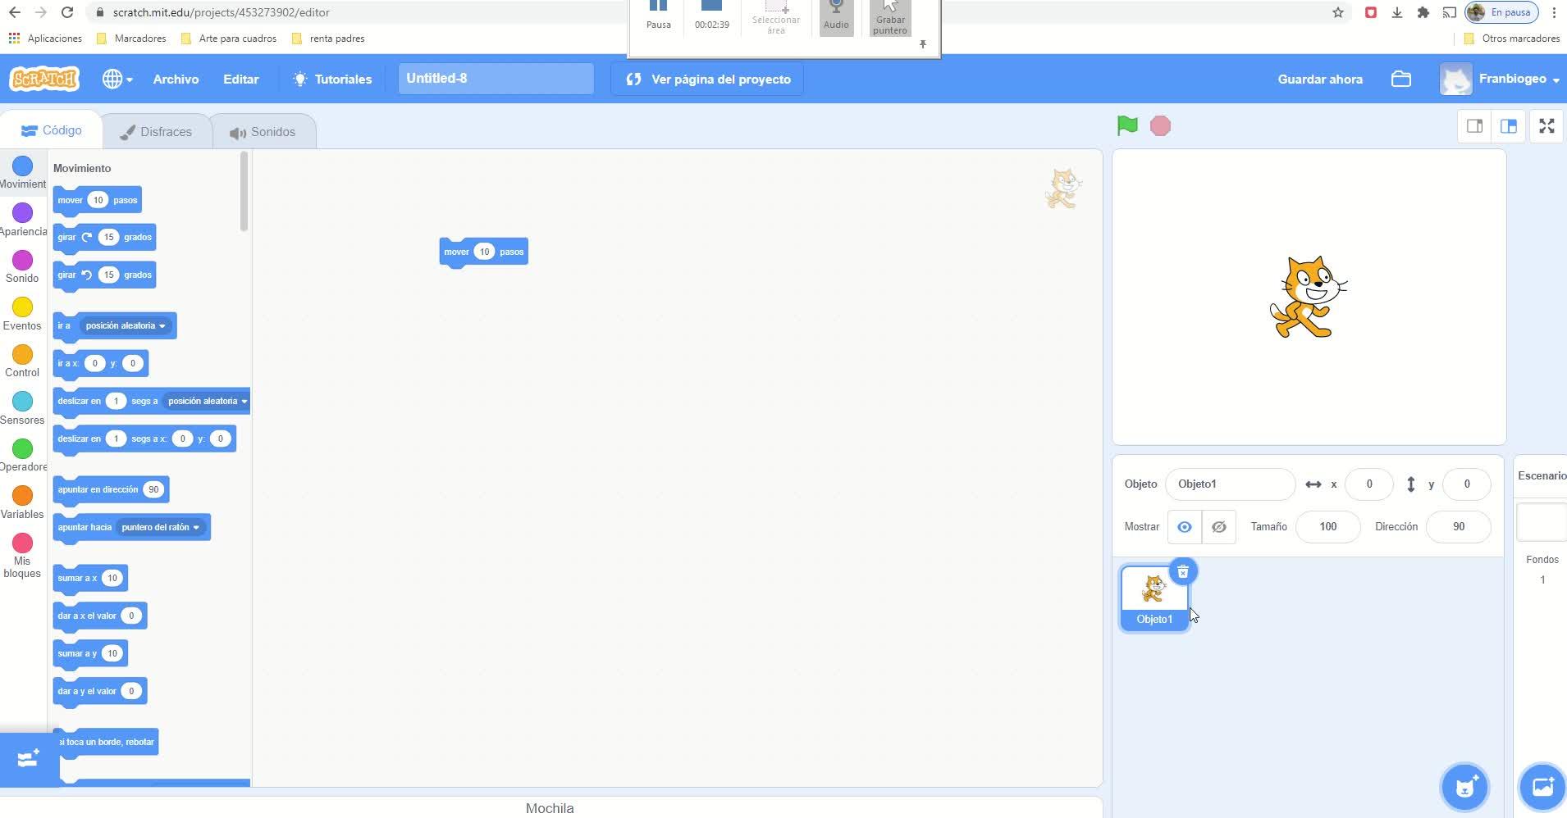Select the Apariencia block category
This screenshot has width=1567, height=818.
[x=23, y=220]
